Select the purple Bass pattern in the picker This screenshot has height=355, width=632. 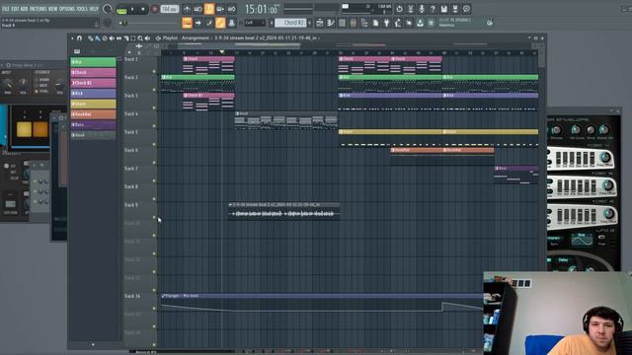93,125
